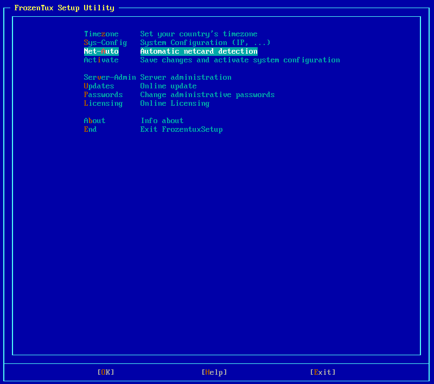The width and height of the screenshot is (434, 384).
Task: Click 'Change administrative passwords' description
Action: tap(207, 94)
